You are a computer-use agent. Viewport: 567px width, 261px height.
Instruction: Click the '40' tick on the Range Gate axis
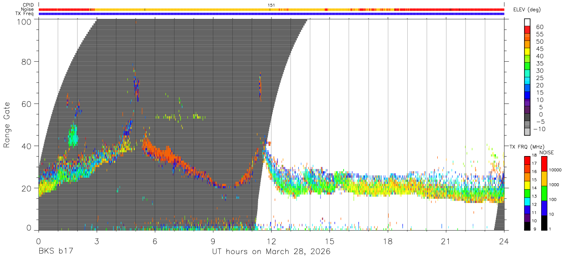pyautogui.click(x=27, y=146)
